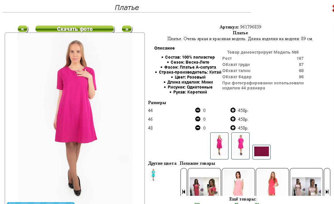Go to previous photo with « button

tap(23, 29)
